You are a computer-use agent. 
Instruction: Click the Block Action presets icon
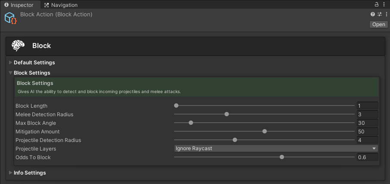380,14
